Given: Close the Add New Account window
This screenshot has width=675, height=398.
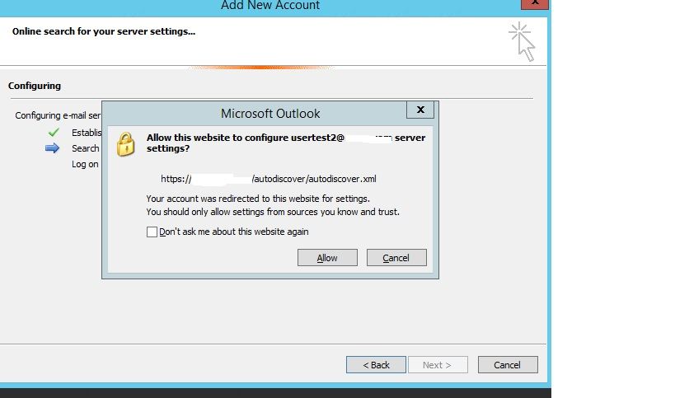Looking at the screenshot, I should 535,3.
